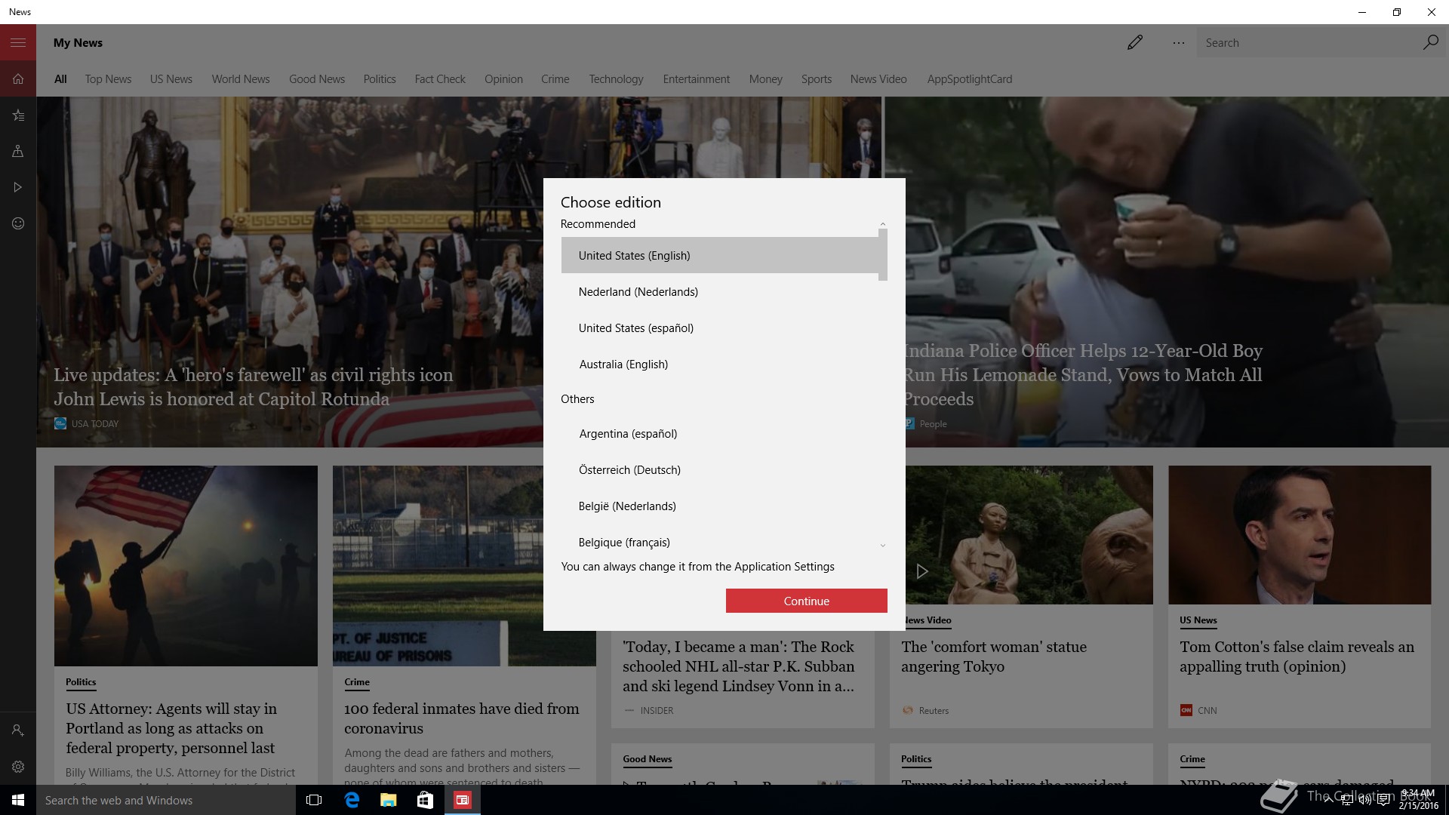Open the account sign-in sidebar icon
This screenshot has width=1449, height=815.
[18, 730]
